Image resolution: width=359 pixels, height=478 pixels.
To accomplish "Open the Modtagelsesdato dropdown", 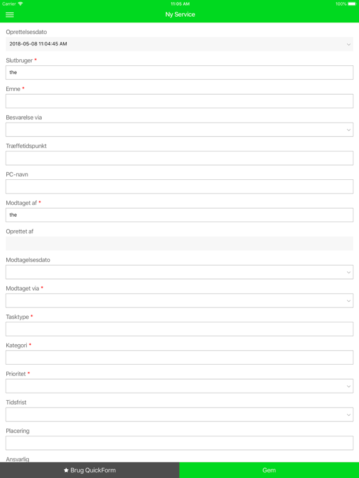I will (179, 272).
